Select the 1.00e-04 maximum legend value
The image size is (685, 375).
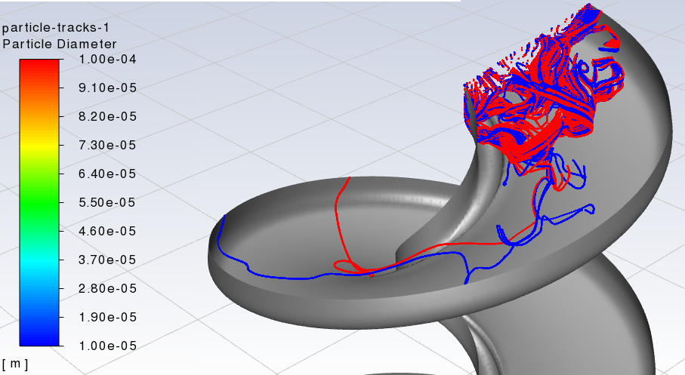(x=107, y=60)
